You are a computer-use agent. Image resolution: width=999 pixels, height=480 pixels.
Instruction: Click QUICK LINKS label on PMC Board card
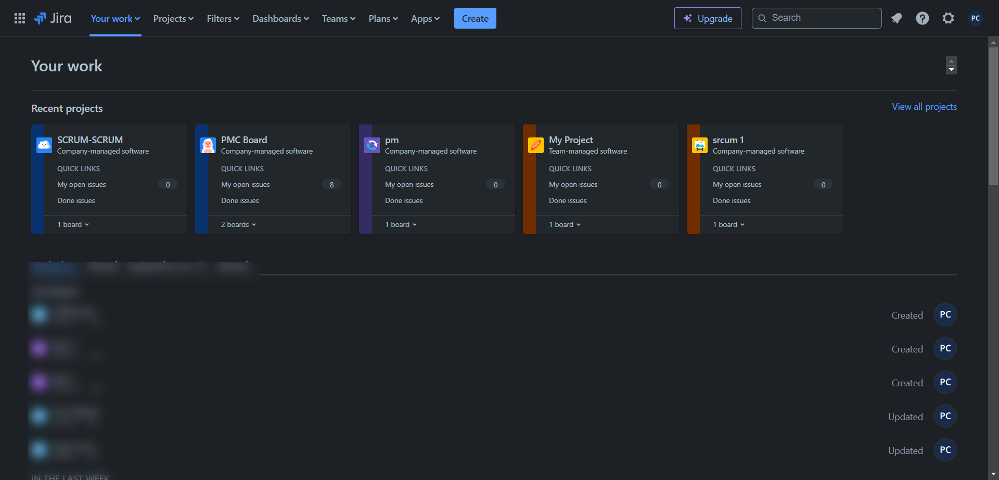click(242, 169)
